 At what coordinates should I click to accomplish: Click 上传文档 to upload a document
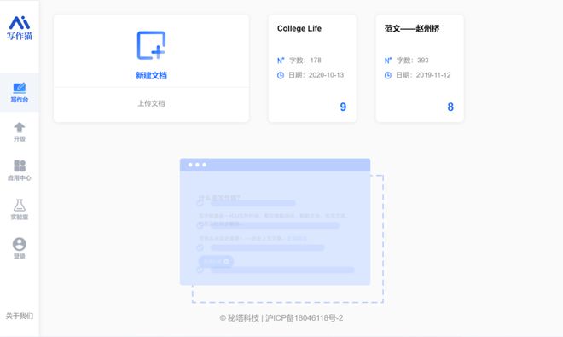[x=151, y=103]
